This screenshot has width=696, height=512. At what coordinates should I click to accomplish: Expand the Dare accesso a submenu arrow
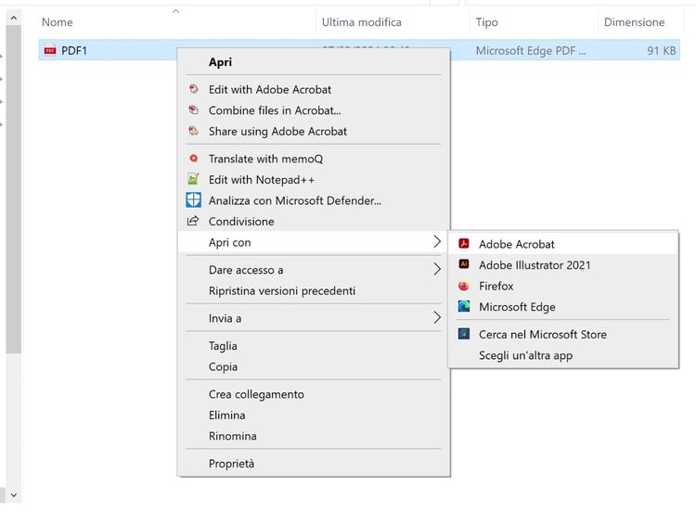(x=437, y=270)
